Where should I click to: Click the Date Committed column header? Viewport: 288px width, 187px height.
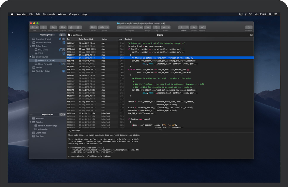coord(86,39)
